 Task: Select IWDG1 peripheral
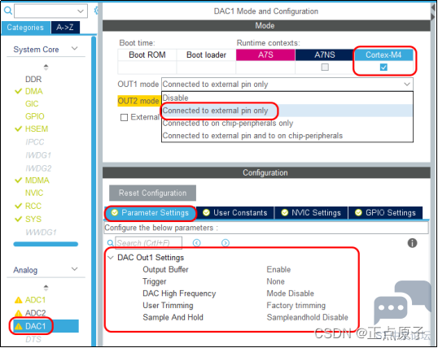pyautogui.click(x=38, y=154)
